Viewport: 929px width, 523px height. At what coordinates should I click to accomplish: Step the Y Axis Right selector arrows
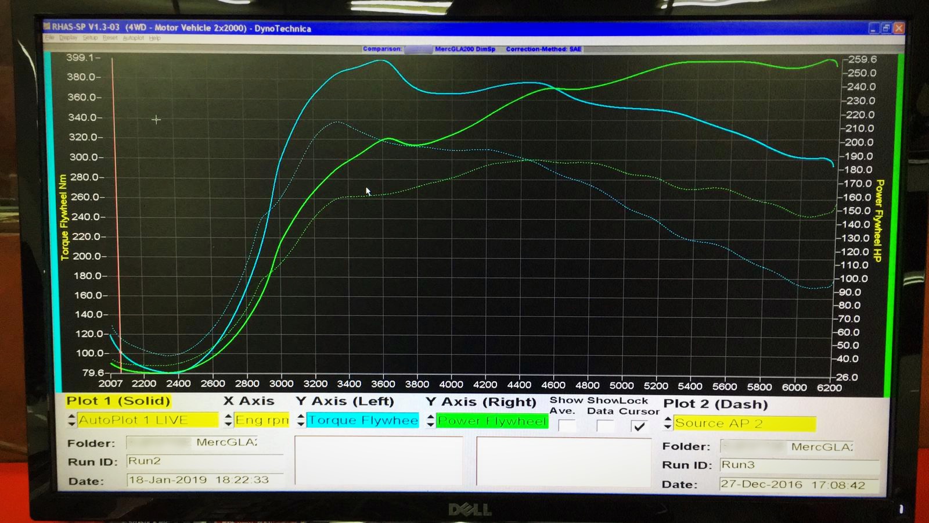point(430,421)
